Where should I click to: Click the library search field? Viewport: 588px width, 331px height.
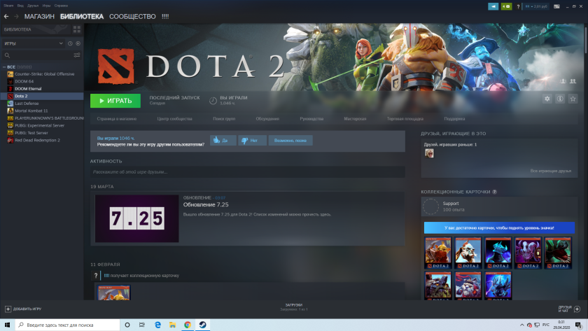click(x=38, y=55)
